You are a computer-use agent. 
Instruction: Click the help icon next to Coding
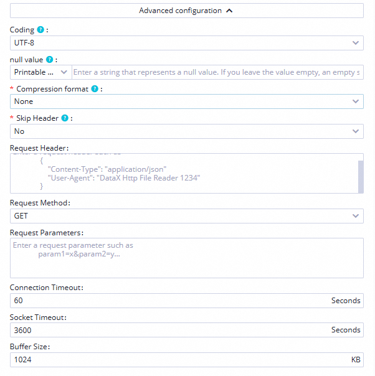coord(40,30)
